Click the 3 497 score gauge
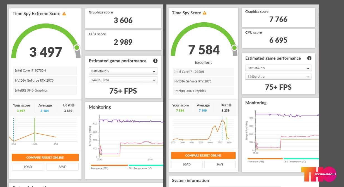The image size is (344, 187). 46,41
